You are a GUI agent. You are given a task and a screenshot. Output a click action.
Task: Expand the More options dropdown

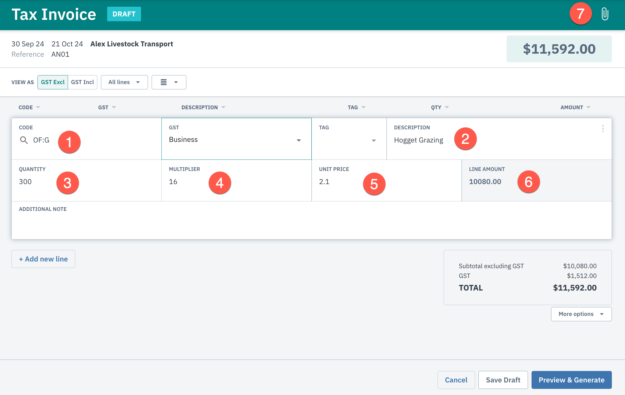(x=581, y=314)
